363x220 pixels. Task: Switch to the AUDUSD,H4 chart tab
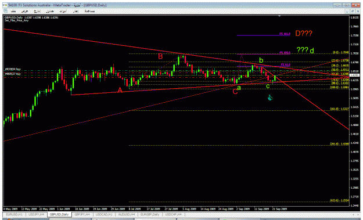[126, 215]
